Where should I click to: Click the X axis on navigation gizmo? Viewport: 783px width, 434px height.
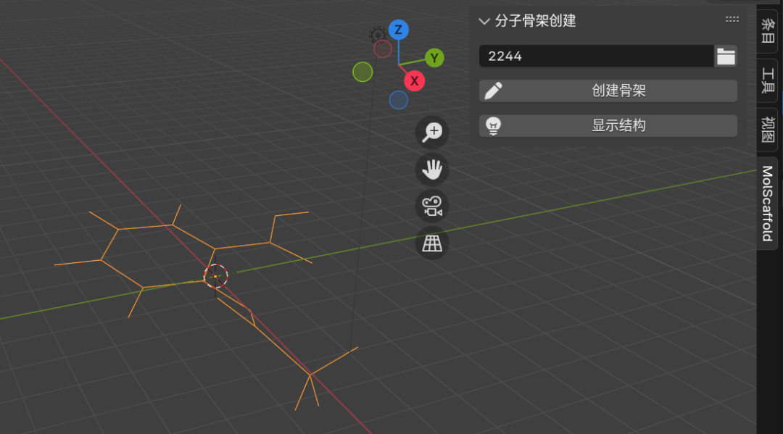pos(415,81)
